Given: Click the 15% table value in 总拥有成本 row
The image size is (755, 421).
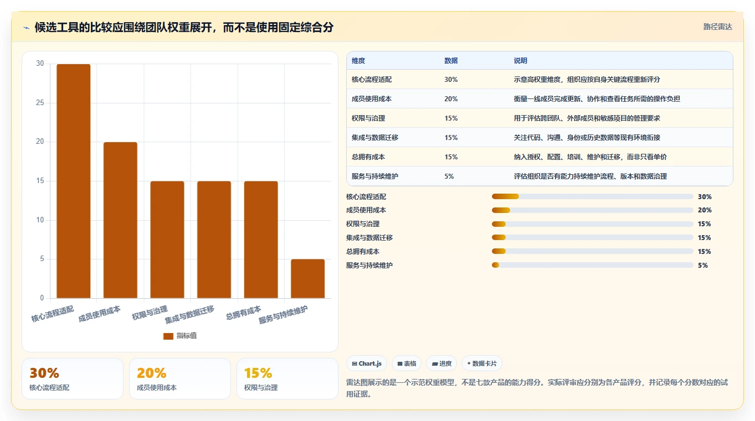Looking at the screenshot, I should (x=451, y=157).
